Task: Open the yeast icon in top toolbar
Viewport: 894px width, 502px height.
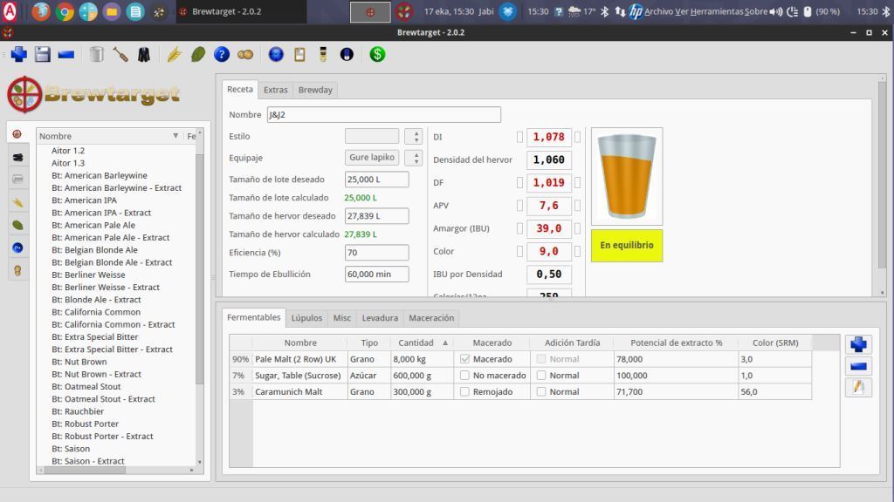Action: (245, 54)
